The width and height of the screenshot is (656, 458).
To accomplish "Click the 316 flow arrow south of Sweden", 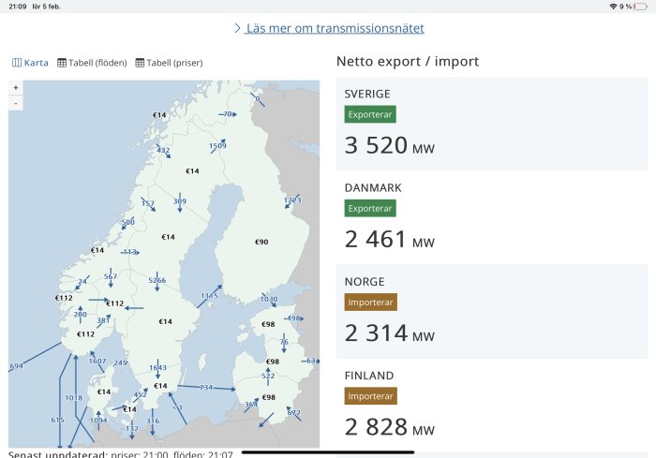I will tap(152, 421).
